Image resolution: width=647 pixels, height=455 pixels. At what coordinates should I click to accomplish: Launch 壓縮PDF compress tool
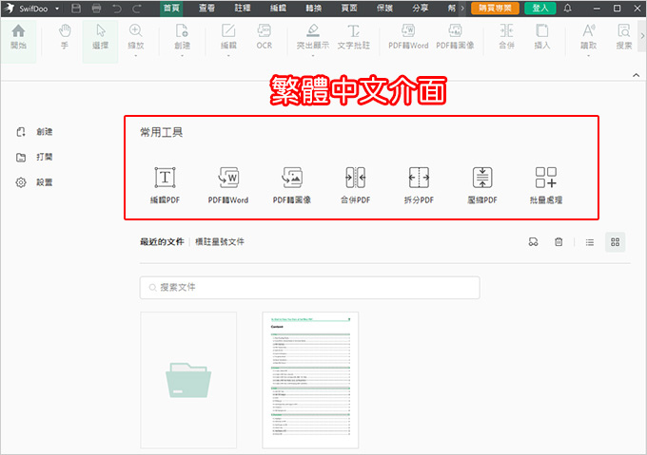[x=482, y=185]
